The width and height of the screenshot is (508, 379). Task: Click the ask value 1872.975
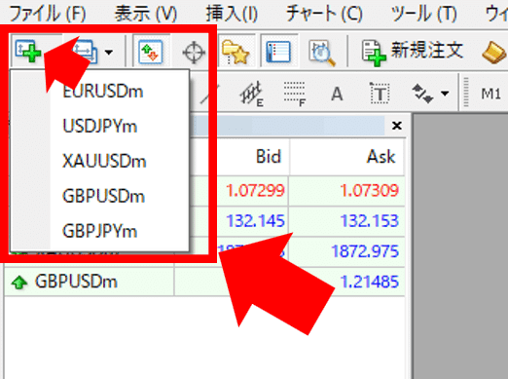click(x=365, y=251)
